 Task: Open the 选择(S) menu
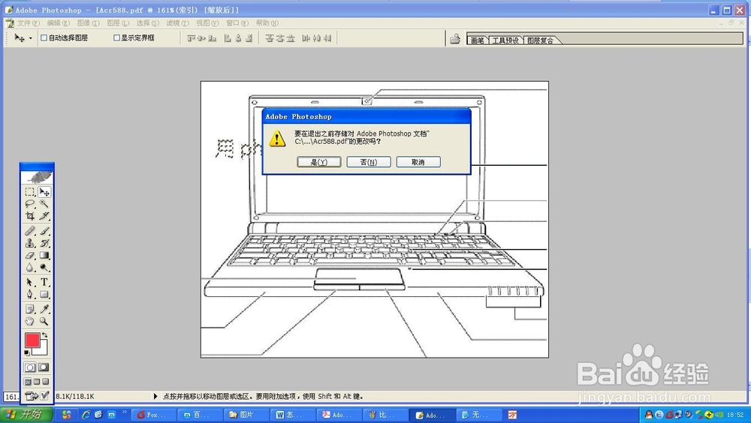click(x=148, y=23)
